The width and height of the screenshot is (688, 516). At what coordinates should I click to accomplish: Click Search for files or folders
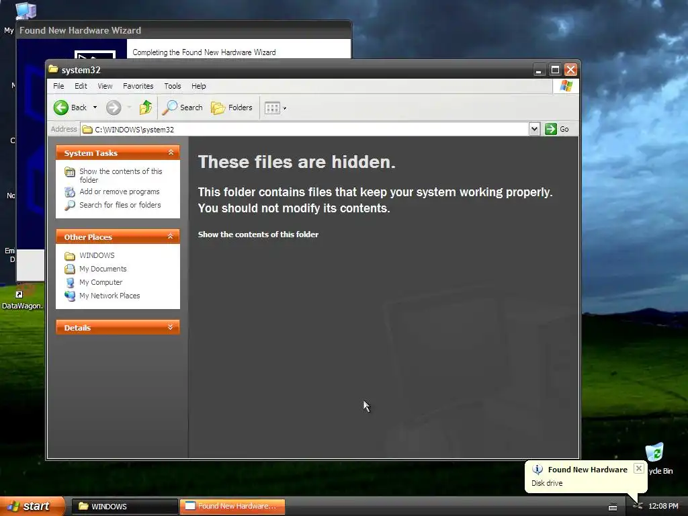[x=120, y=205]
